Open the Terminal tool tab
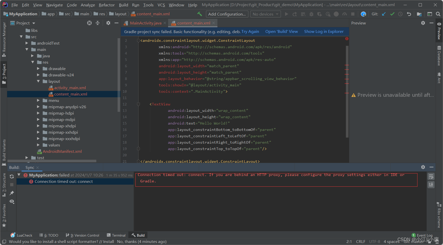443x245 pixels. click(116, 235)
